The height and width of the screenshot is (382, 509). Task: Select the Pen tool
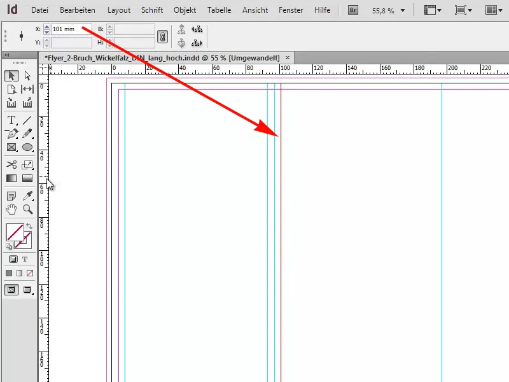point(11,134)
